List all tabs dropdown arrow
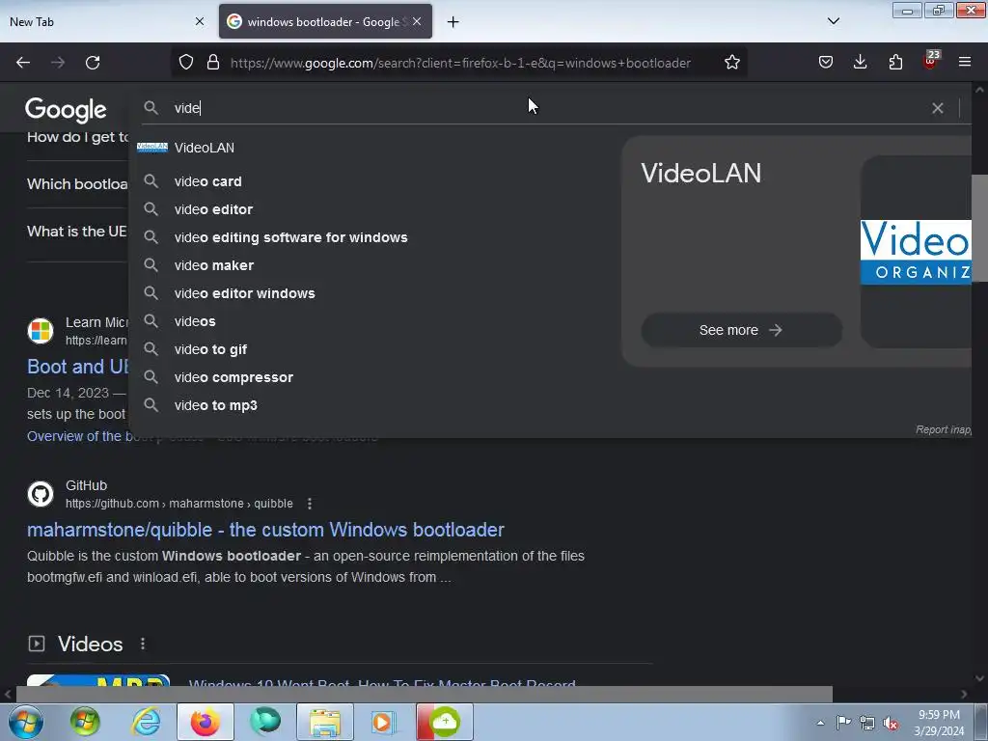Screen dimensions: 988x741 tap(833, 21)
